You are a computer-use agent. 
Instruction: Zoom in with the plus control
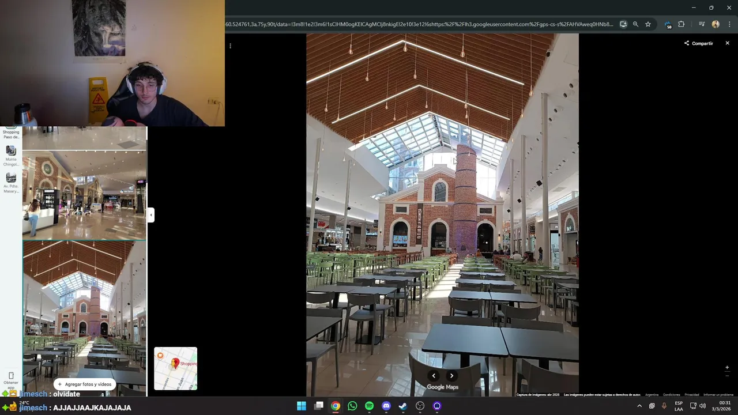[726, 367]
